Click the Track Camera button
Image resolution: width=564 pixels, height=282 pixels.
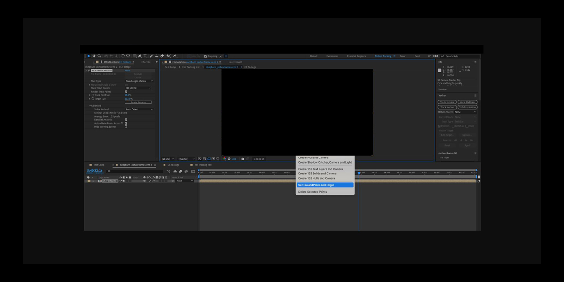pos(447,102)
